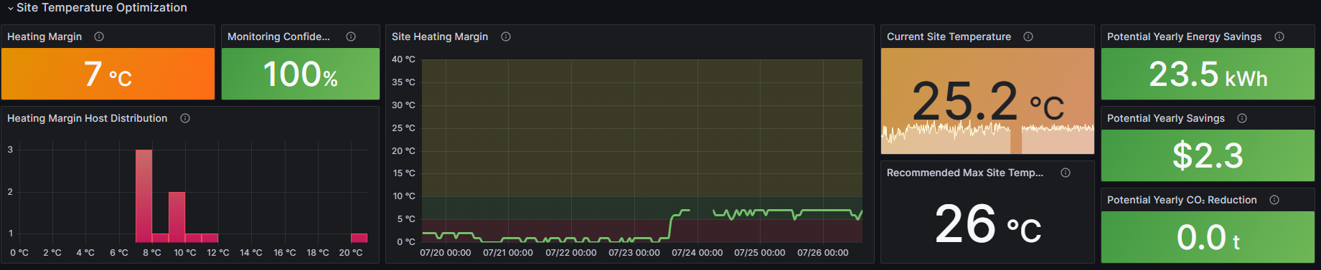Click the $2.3 yearly savings value
This screenshot has width=1321, height=270.
point(1208,155)
